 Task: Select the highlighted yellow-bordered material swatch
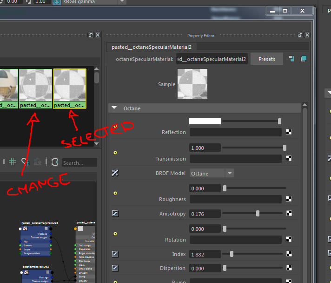point(70,88)
